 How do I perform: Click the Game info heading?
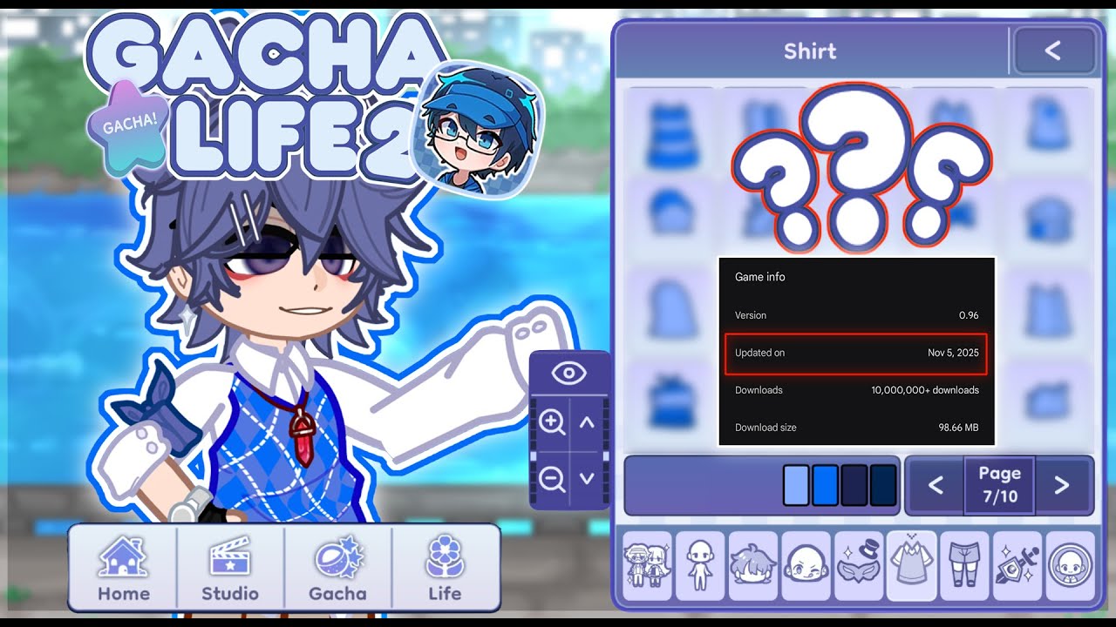(x=760, y=277)
